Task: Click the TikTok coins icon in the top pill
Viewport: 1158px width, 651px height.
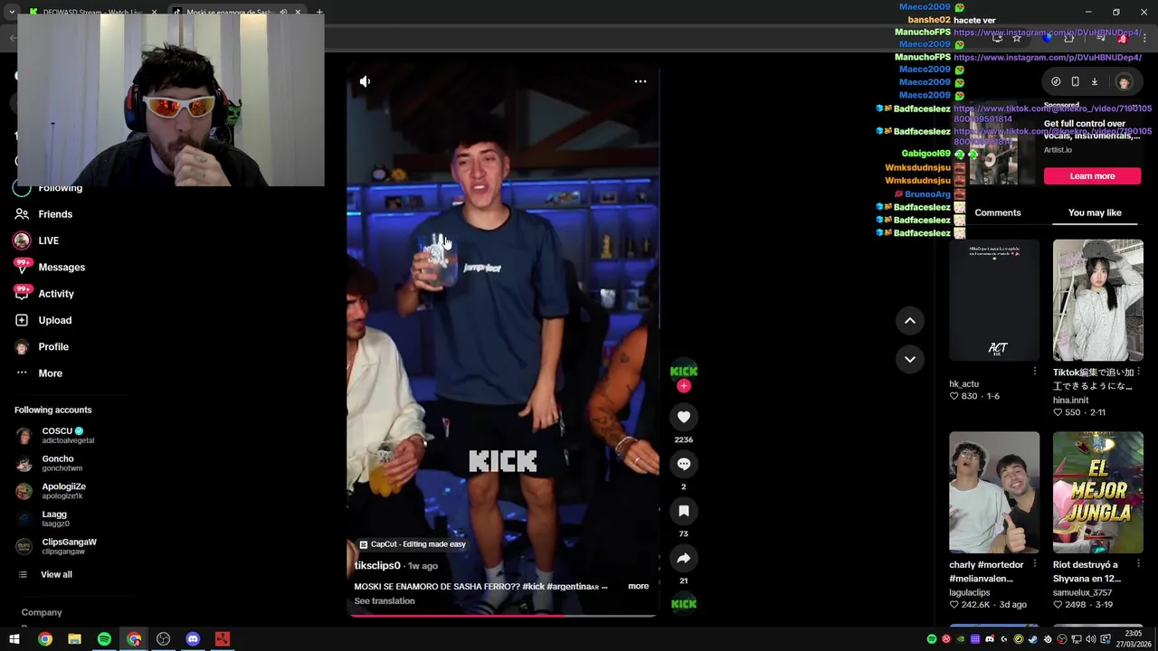Action: click(x=1056, y=81)
